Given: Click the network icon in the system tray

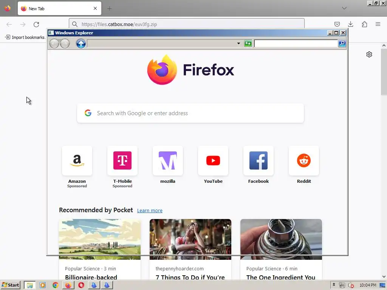Looking at the screenshot, I should point(342,285).
